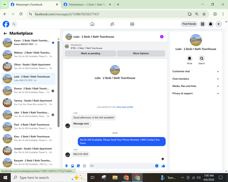Send a thumbs-up like
The image size is (228, 182).
163,166
